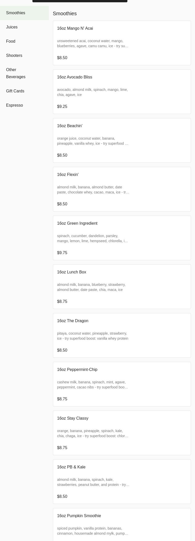Open the 16oz The Dragon item
The width and height of the screenshot is (195, 541).
(x=122, y=335)
